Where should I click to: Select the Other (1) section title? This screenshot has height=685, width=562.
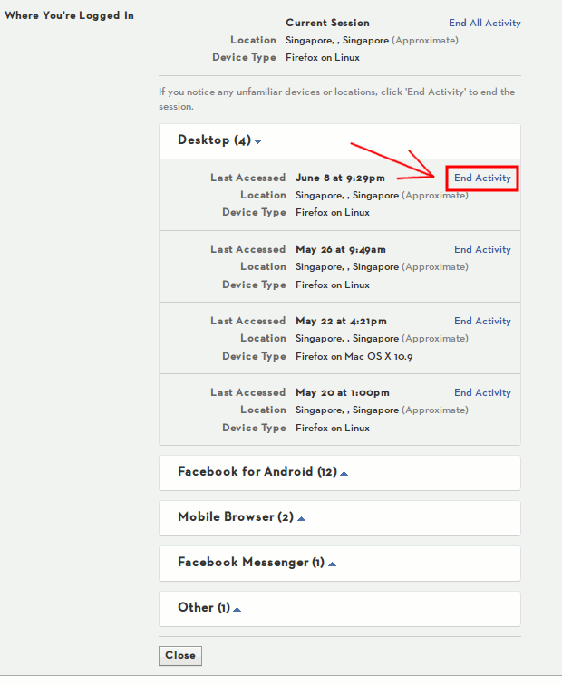(x=203, y=608)
